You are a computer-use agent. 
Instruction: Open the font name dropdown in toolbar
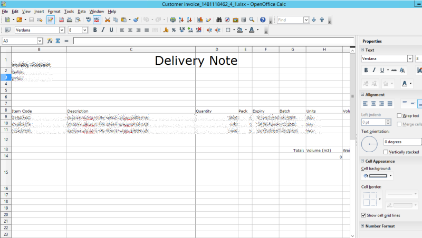(x=62, y=30)
